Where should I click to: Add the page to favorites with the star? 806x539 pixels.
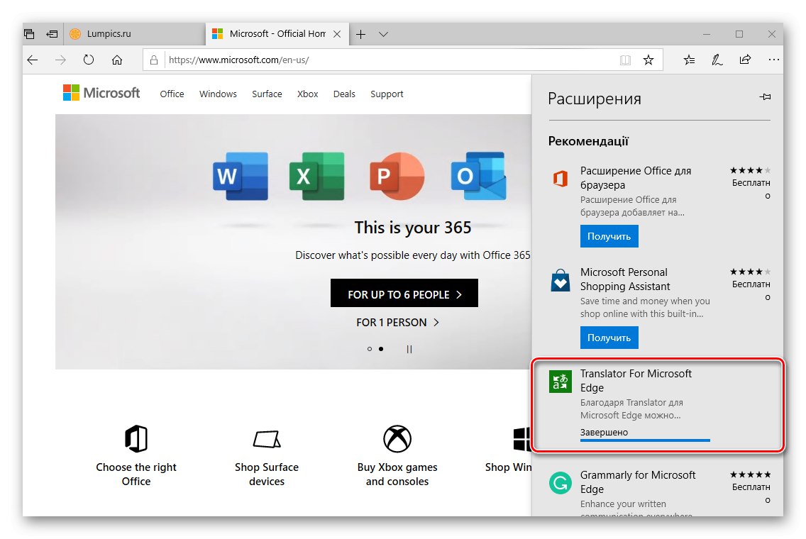click(x=648, y=60)
